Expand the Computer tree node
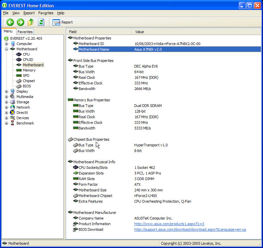The height and width of the screenshot is (248, 263). tap(6, 44)
